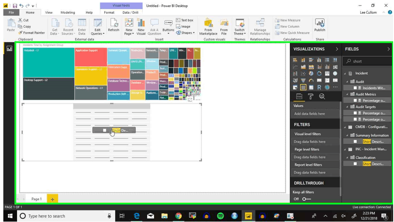
Task: Click Values well Add data fields here
Action: (x=316, y=114)
